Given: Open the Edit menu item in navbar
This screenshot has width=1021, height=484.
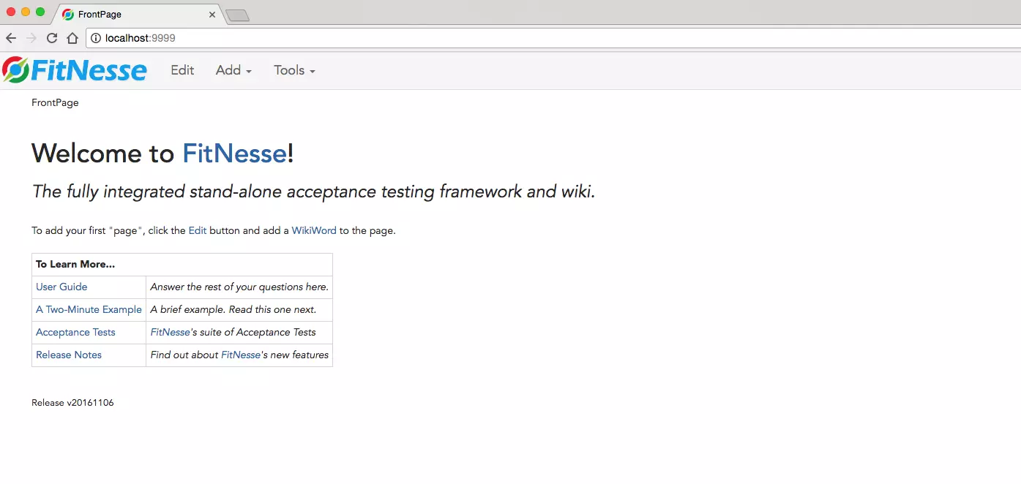Looking at the screenshot, I should click(x=182, y=70).
